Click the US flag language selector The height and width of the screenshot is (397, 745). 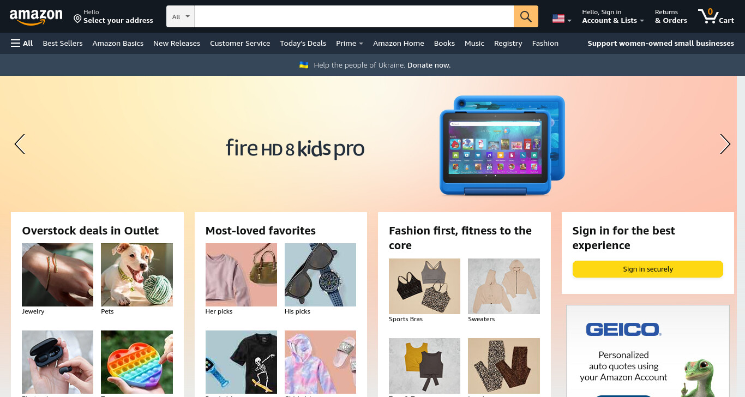point(562,19)
